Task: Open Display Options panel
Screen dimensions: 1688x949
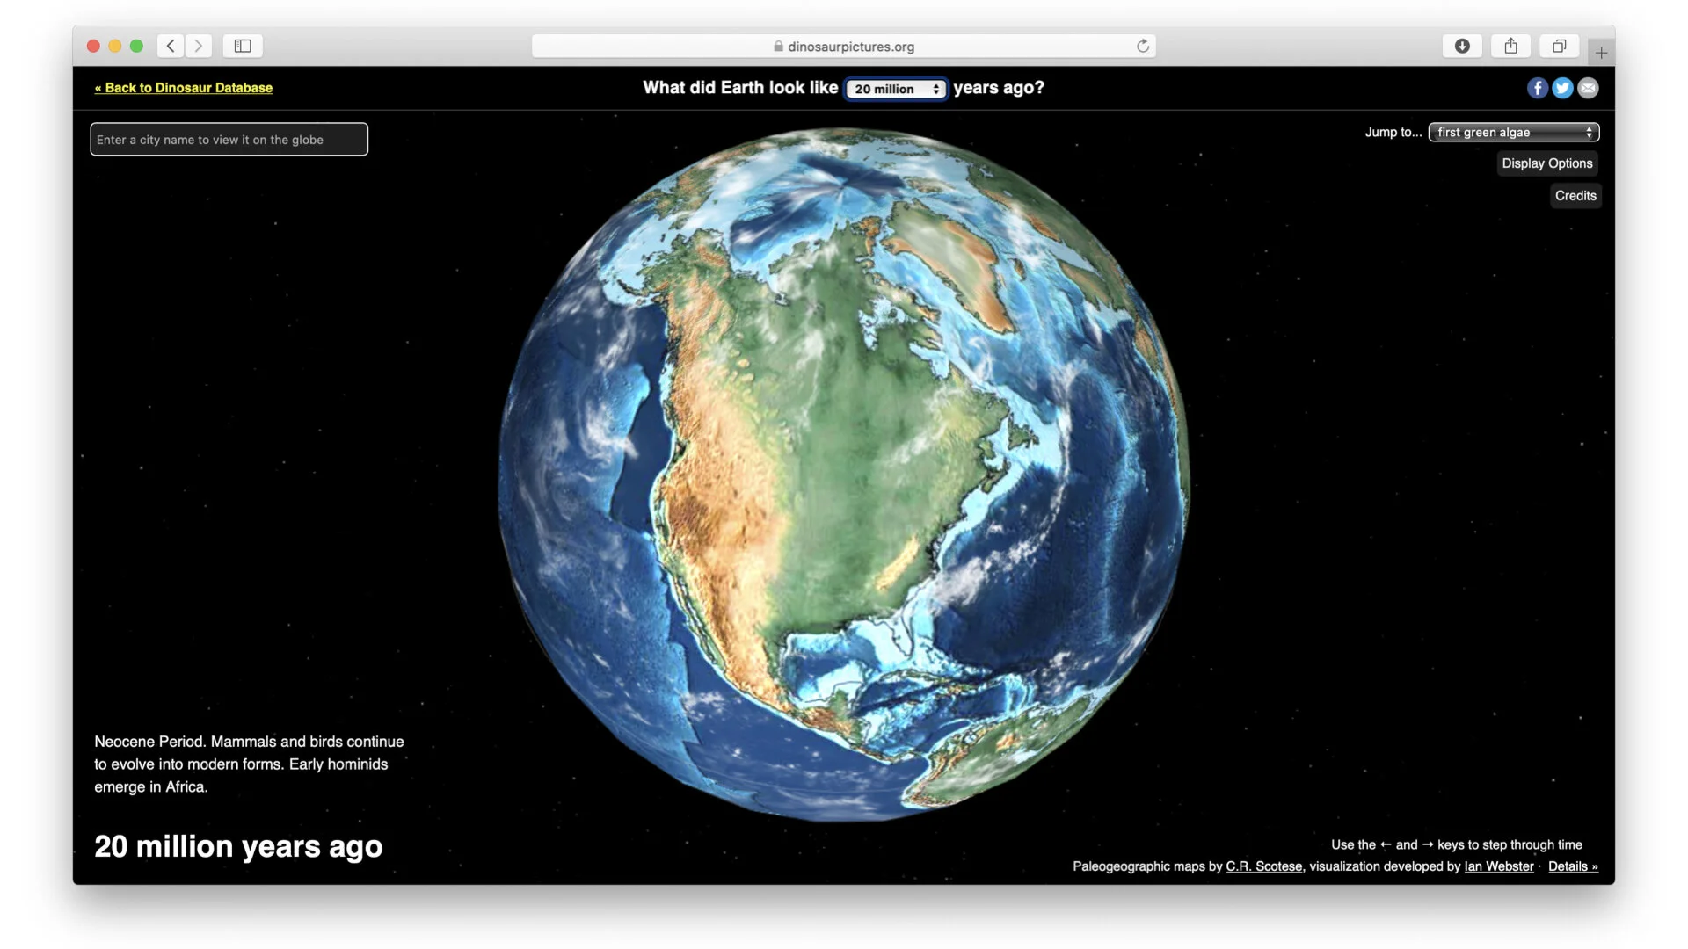Action: coord(1546,163)
